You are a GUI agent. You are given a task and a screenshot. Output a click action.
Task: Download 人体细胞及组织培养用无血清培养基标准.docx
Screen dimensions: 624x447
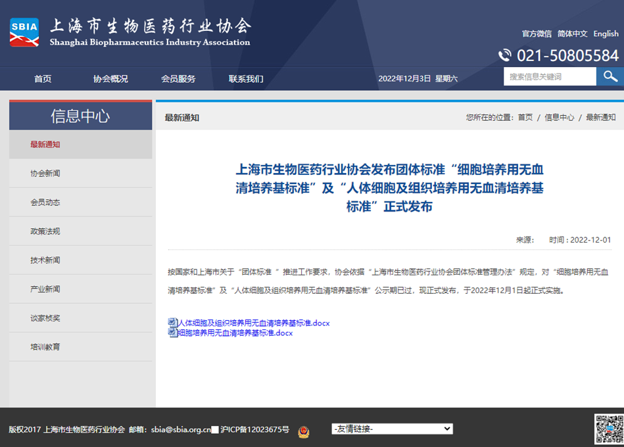pyautogui.click(x=253, y=323)
